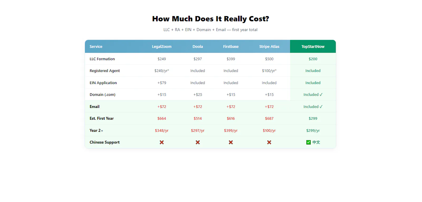
Task: Click the red X under Firstbase Chinese Support
Action: coord(231,142)
